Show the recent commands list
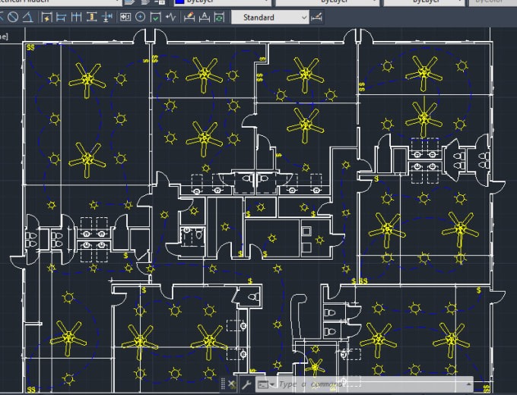Viewport: 517px width, 395px height. (266, 384)
